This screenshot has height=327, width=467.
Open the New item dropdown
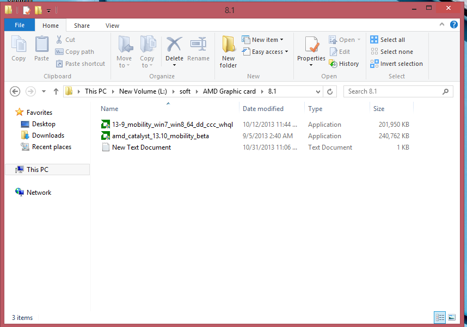click(x=267, y=40)
